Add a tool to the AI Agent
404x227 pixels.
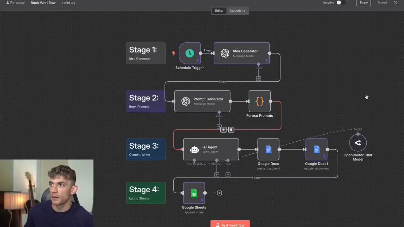[228, 175]
